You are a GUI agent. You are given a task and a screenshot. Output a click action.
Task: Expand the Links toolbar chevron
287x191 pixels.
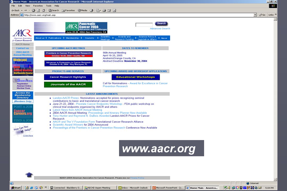tap(276, 15)
